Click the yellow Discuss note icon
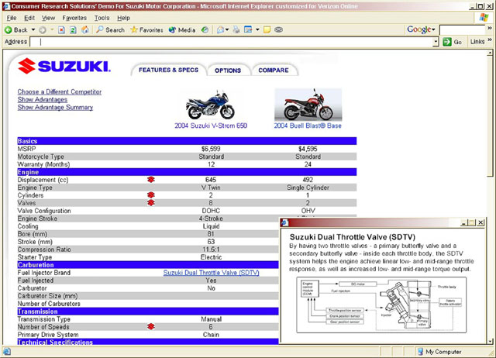The image size is (496, 358). coord(267,30)
